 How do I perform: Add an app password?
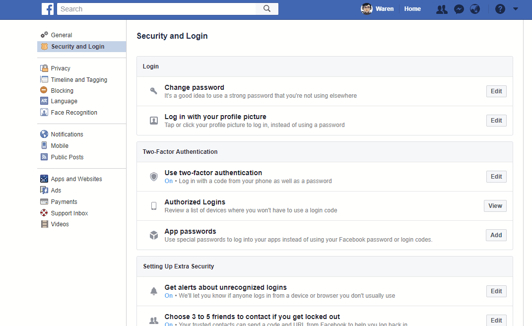pyautogui.click(x=496, y=235)
